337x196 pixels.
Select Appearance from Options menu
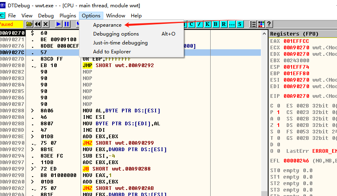(x=107, y=25)
